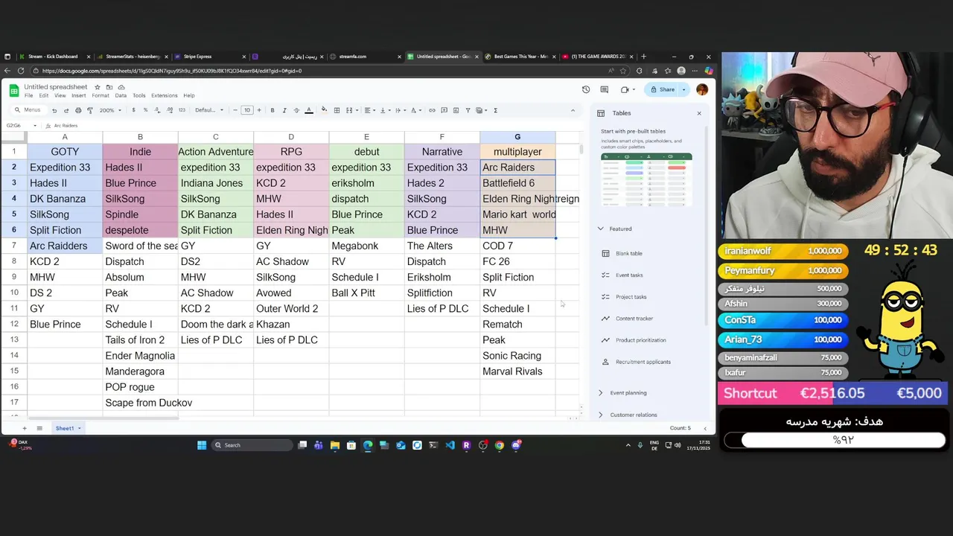Select cell containing Battlefield 6
This screenshot has width=953, height=536.
click(517, 183)
